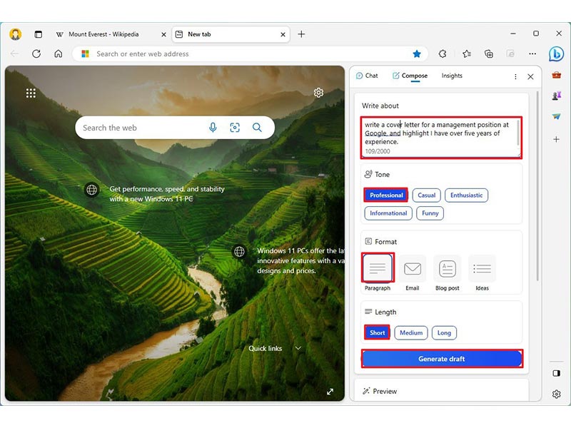571x428 pixels.
Task: Set length to Short
Action: (378, 332)
